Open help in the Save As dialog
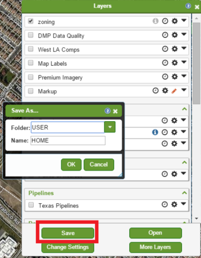Viewport: 201px width, 258px height. (108, 111)
